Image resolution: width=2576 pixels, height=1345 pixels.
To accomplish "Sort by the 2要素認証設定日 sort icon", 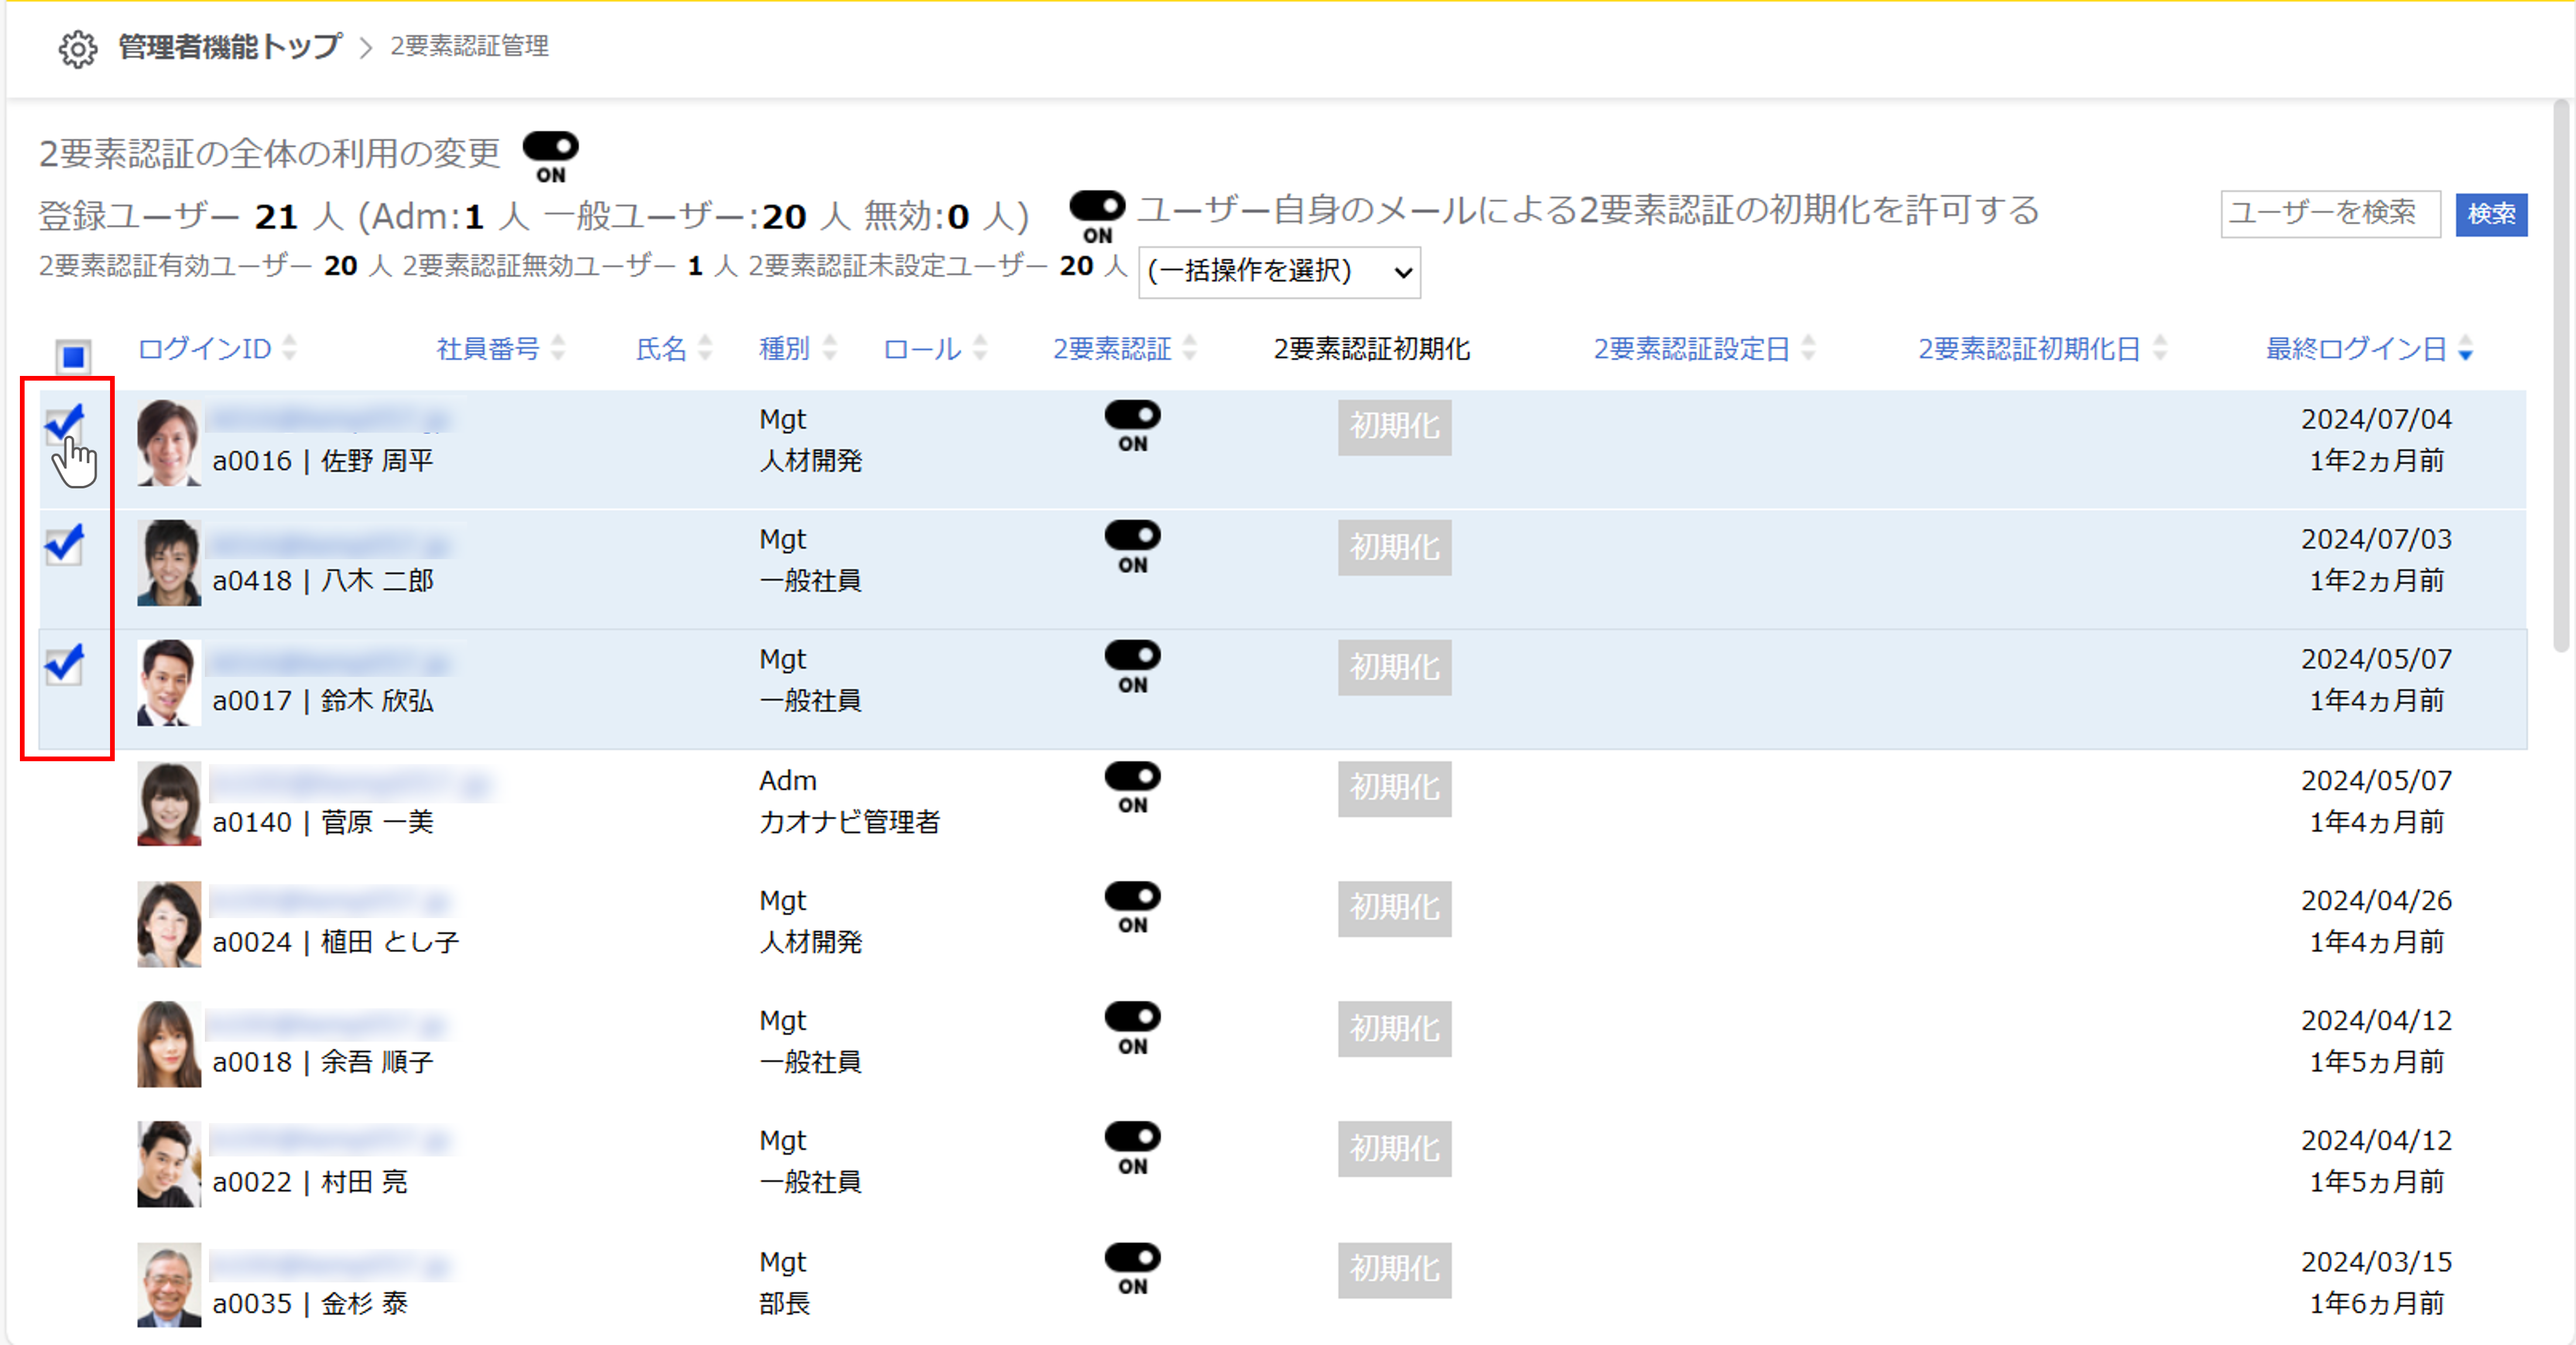I will tap(1808, 348).
